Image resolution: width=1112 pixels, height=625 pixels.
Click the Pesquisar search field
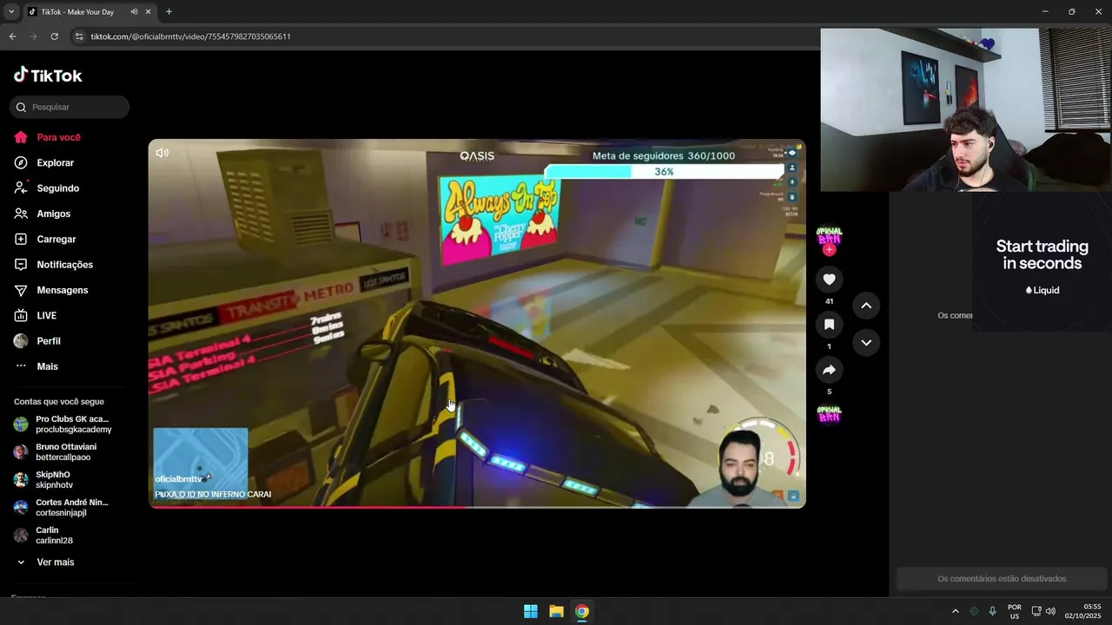coord(69,107)
